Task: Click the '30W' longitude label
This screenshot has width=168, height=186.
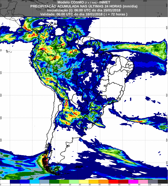Action: point(145,1)
